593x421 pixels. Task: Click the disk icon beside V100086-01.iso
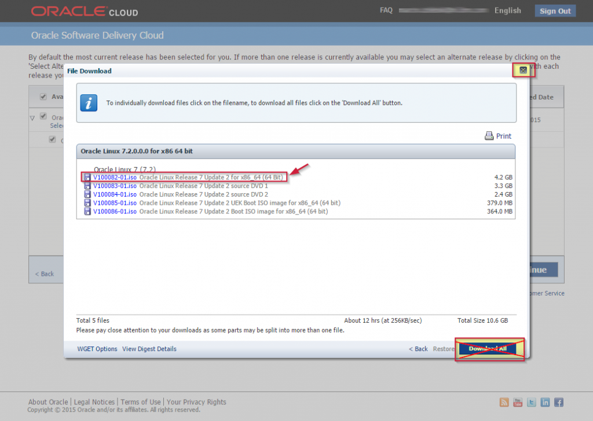click(x=87, y=211)
